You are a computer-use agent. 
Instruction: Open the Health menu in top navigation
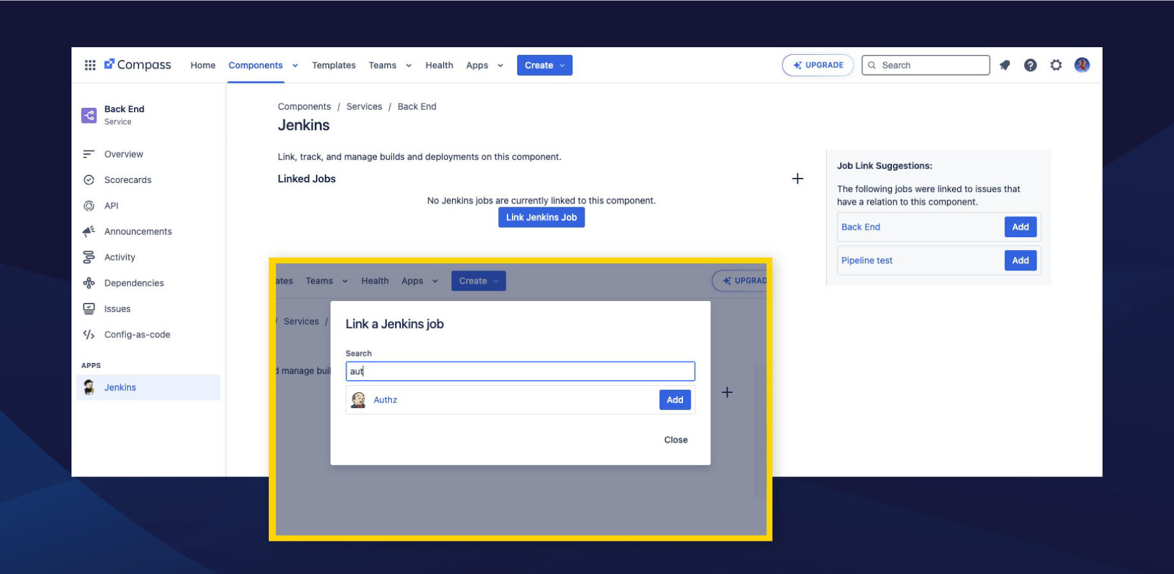tap(439, 65)
